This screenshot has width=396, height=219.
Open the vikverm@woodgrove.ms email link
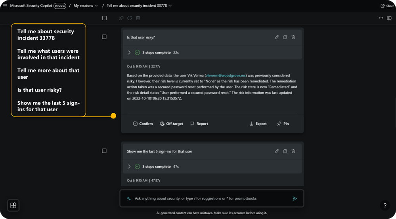coord(226,75)
